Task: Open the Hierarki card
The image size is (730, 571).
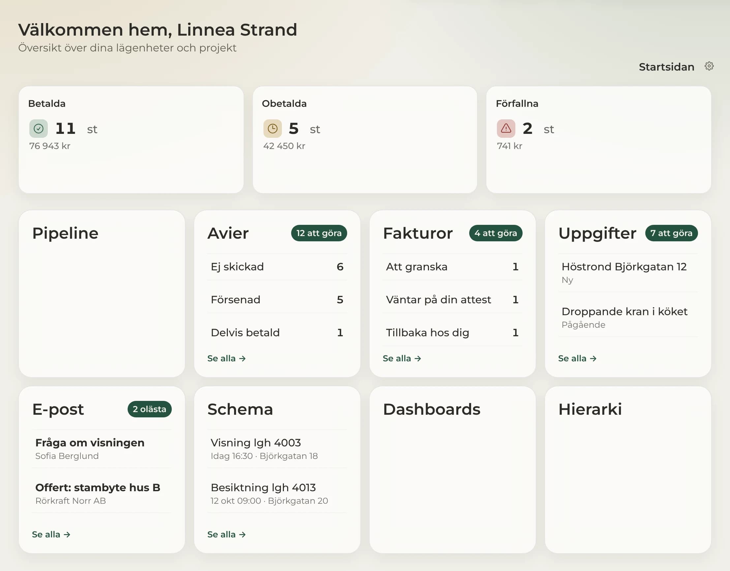Action: [x=628, y=470]
